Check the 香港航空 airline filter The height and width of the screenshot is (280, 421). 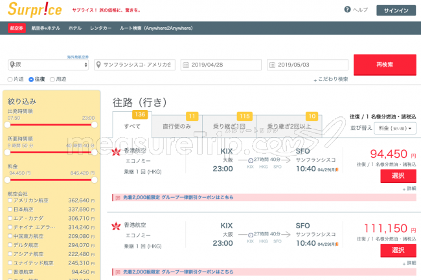coord(10,272)
